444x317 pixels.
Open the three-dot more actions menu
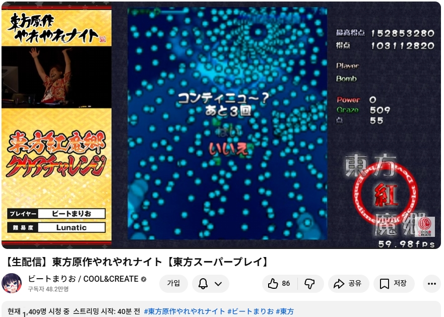(431, 284)
